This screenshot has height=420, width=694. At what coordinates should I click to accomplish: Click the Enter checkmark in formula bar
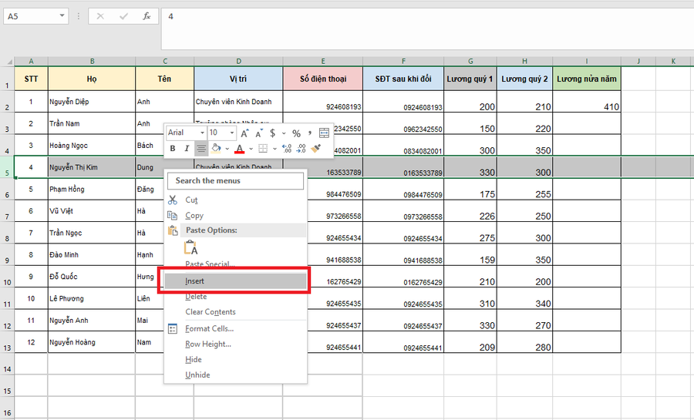pos(123,16)
